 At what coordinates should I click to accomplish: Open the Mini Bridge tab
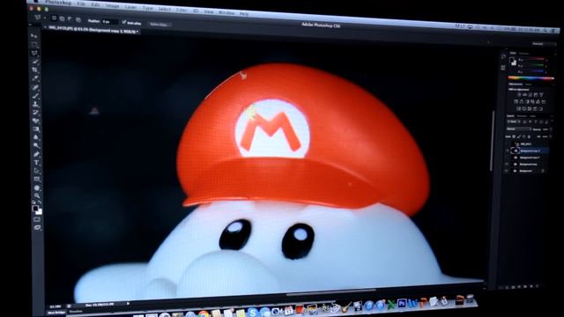[x=56, y=313]
